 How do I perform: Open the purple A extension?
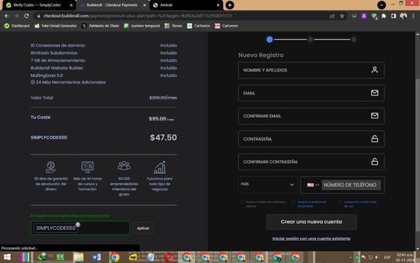tap(364, 16)
